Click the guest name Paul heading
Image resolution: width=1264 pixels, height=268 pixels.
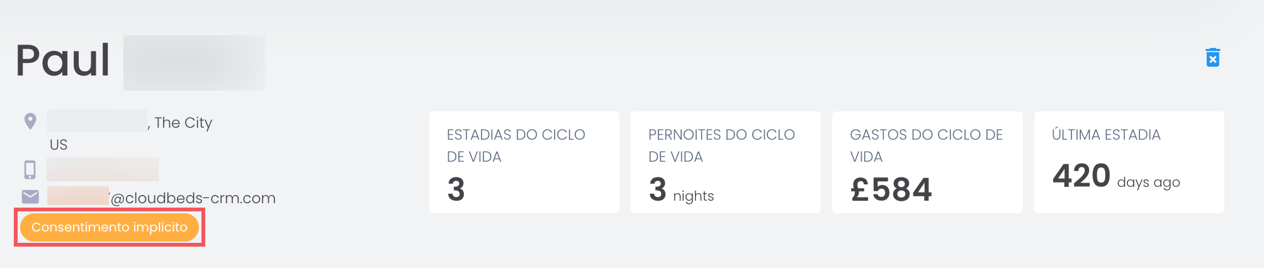click(63, 61)
